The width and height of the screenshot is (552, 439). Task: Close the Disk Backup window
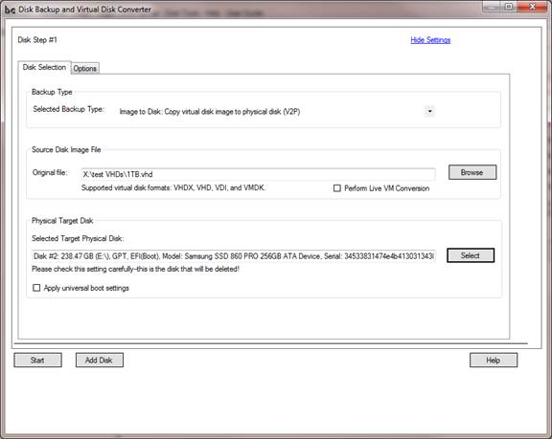coord(532,7)
